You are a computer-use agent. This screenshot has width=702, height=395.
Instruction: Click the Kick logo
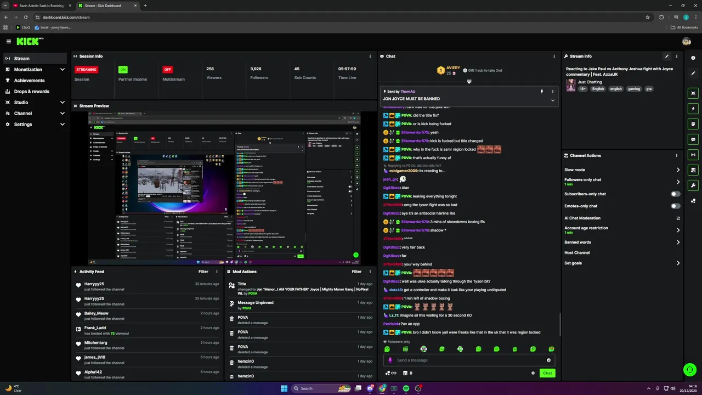coord(30,41)
